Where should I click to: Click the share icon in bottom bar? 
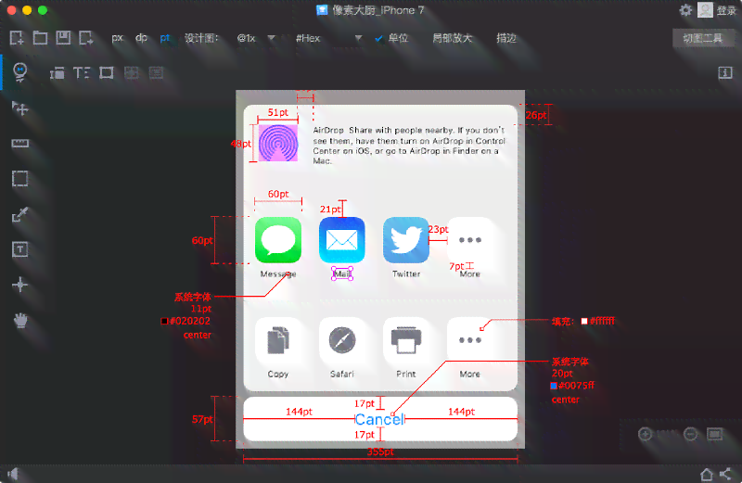(x=725, y=474)
